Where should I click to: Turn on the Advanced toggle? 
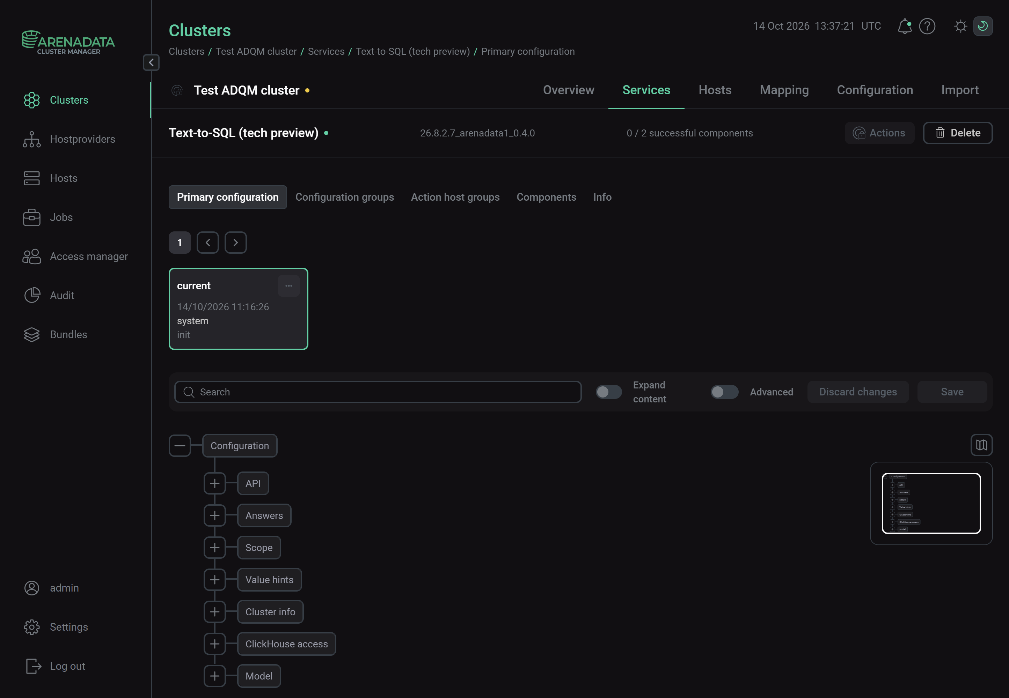pyautogui.click(x=724, y=392)
